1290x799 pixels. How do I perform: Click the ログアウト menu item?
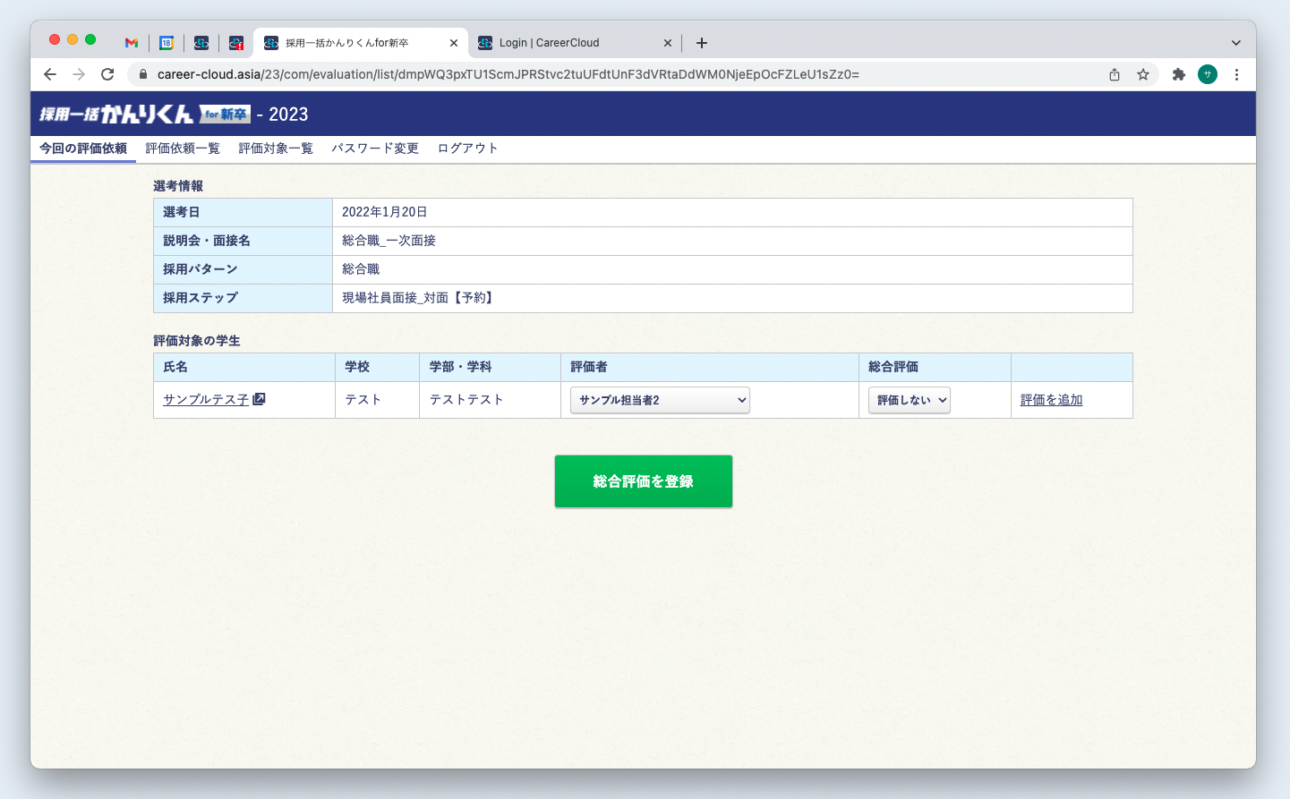pos(467,149)
